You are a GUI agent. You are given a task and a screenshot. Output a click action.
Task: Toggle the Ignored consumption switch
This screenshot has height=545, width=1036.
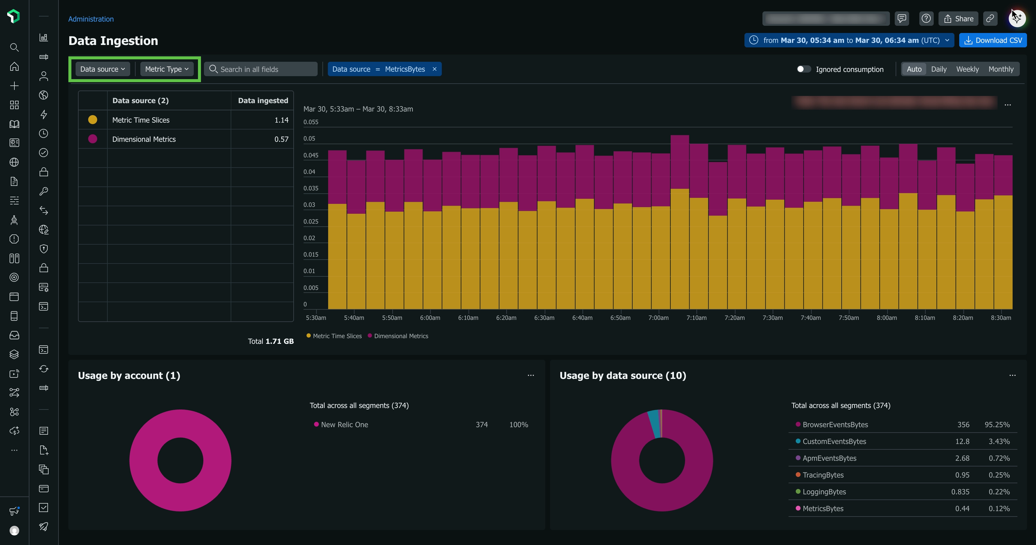pos(803,69)
